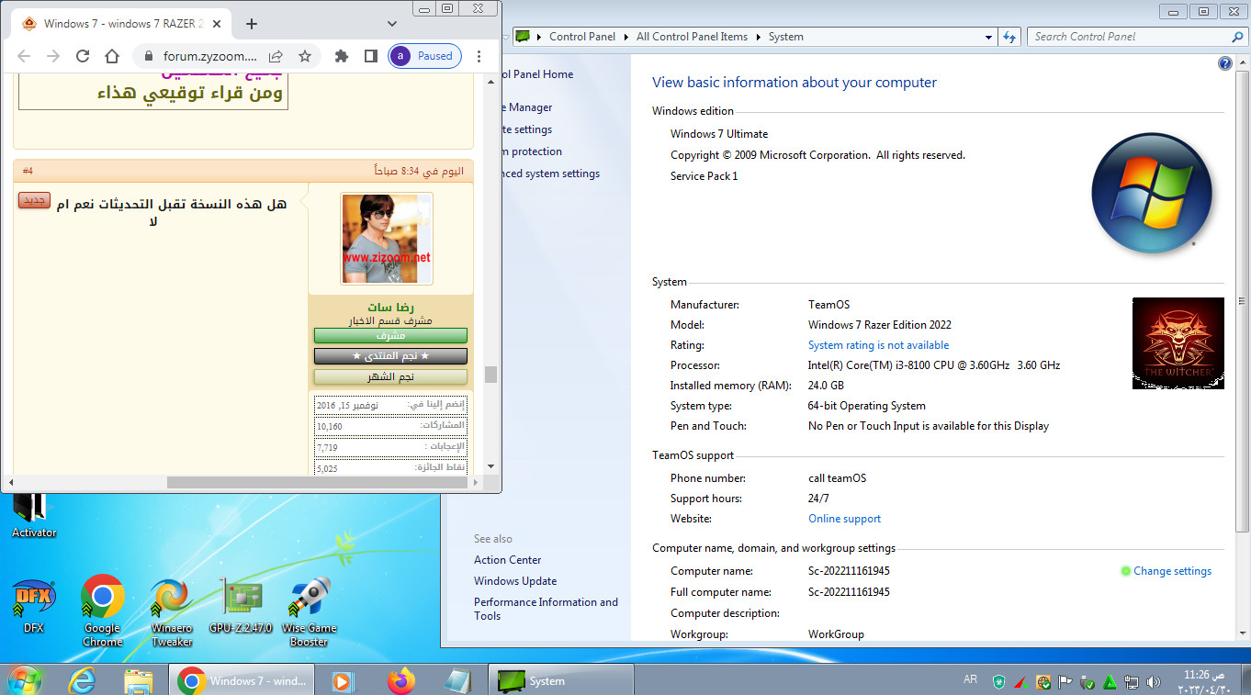View site security lock info
Screen dimensions: 1251x695
(x=149, y=56)
